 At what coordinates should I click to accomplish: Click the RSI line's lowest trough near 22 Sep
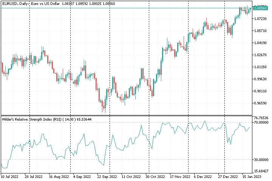tap(103, 165)
